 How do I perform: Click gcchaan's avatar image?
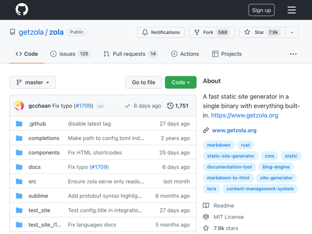pos(19,106)
